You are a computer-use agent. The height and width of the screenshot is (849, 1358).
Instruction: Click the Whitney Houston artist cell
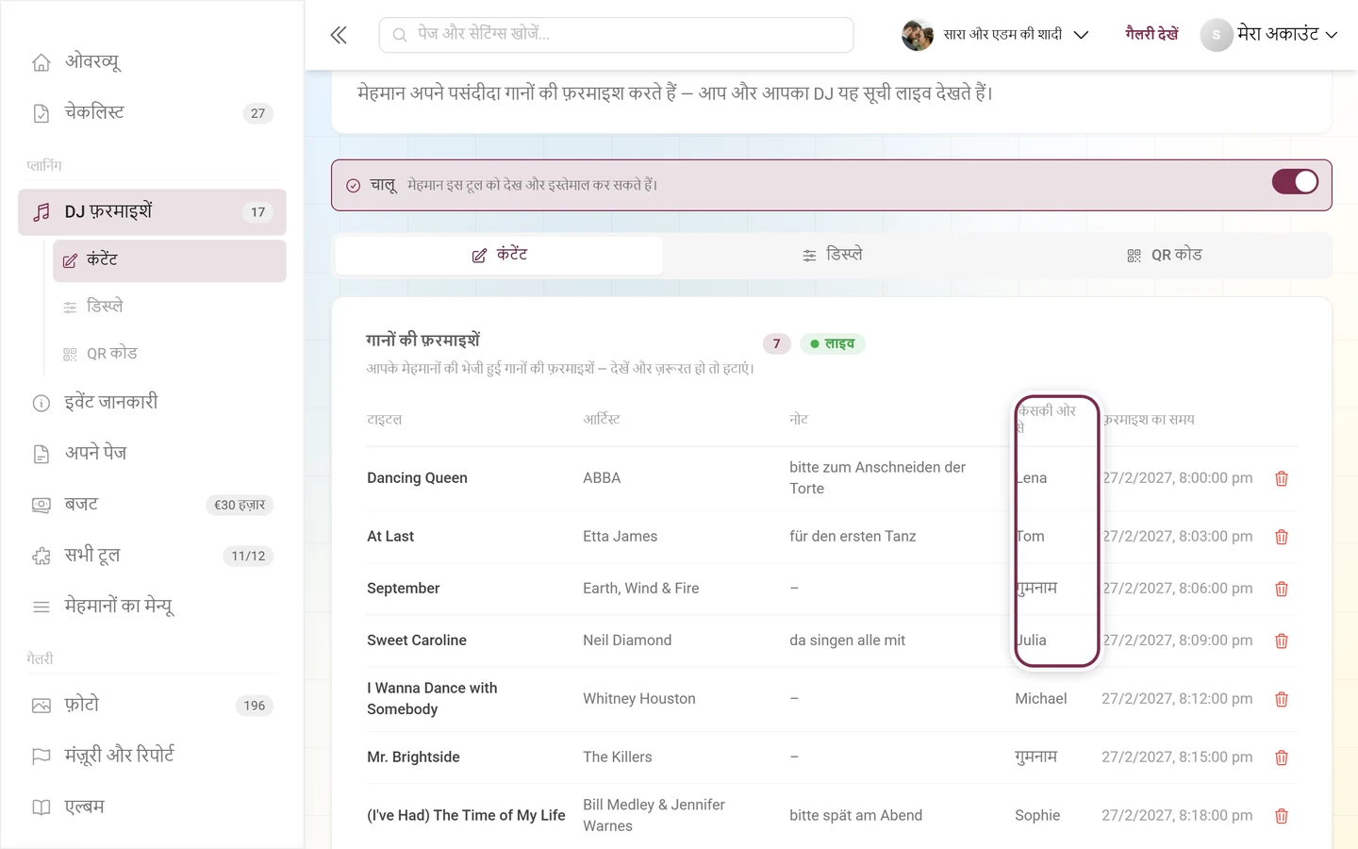639,699
